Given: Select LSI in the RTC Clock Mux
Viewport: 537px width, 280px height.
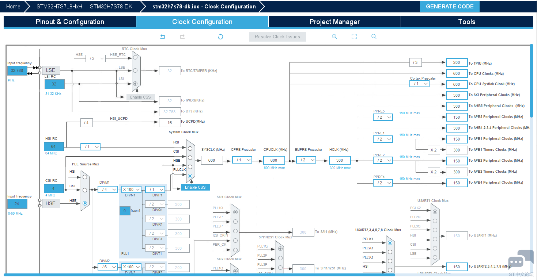Looking at the screenshot, I should point(135,84).
